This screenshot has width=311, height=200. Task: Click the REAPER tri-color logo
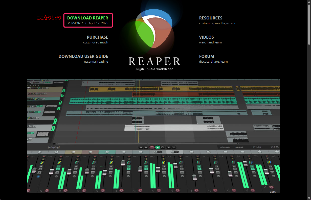point(154,29)
